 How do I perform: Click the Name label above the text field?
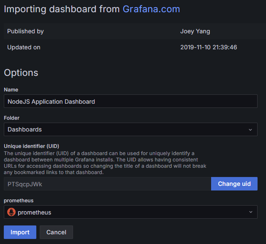(11, 90)
